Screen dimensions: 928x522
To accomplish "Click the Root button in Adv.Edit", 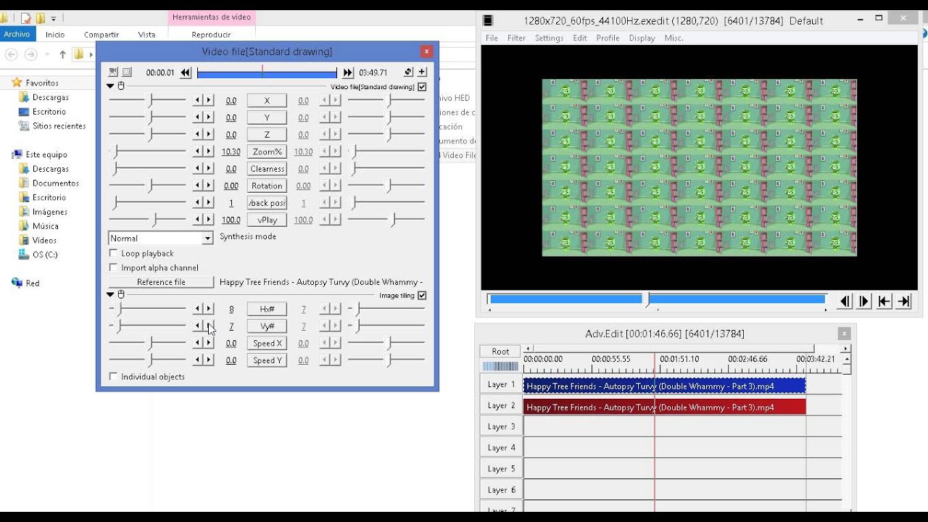I will [x=500, y=351].
